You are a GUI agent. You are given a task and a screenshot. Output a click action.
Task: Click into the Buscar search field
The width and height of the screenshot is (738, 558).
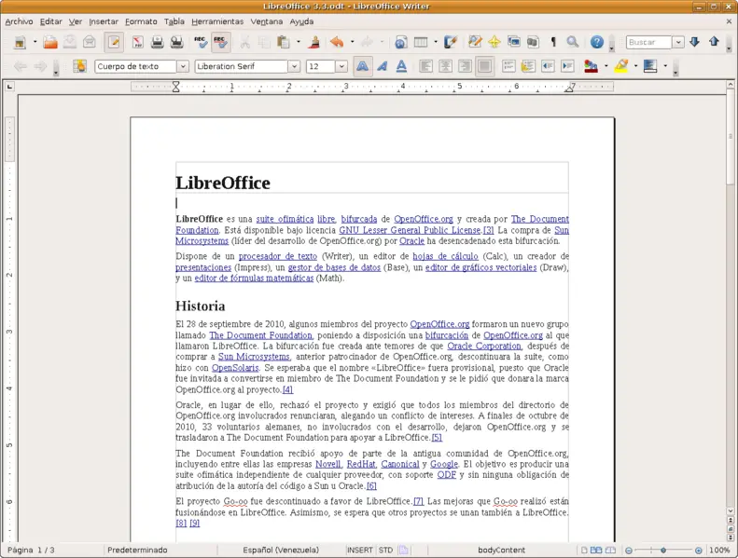click(x=648, y=42)
